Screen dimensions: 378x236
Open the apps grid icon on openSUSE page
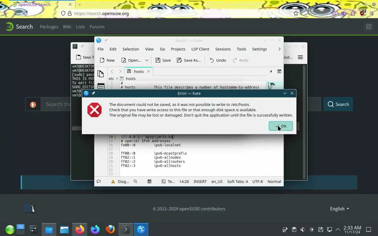coord(369,27)
